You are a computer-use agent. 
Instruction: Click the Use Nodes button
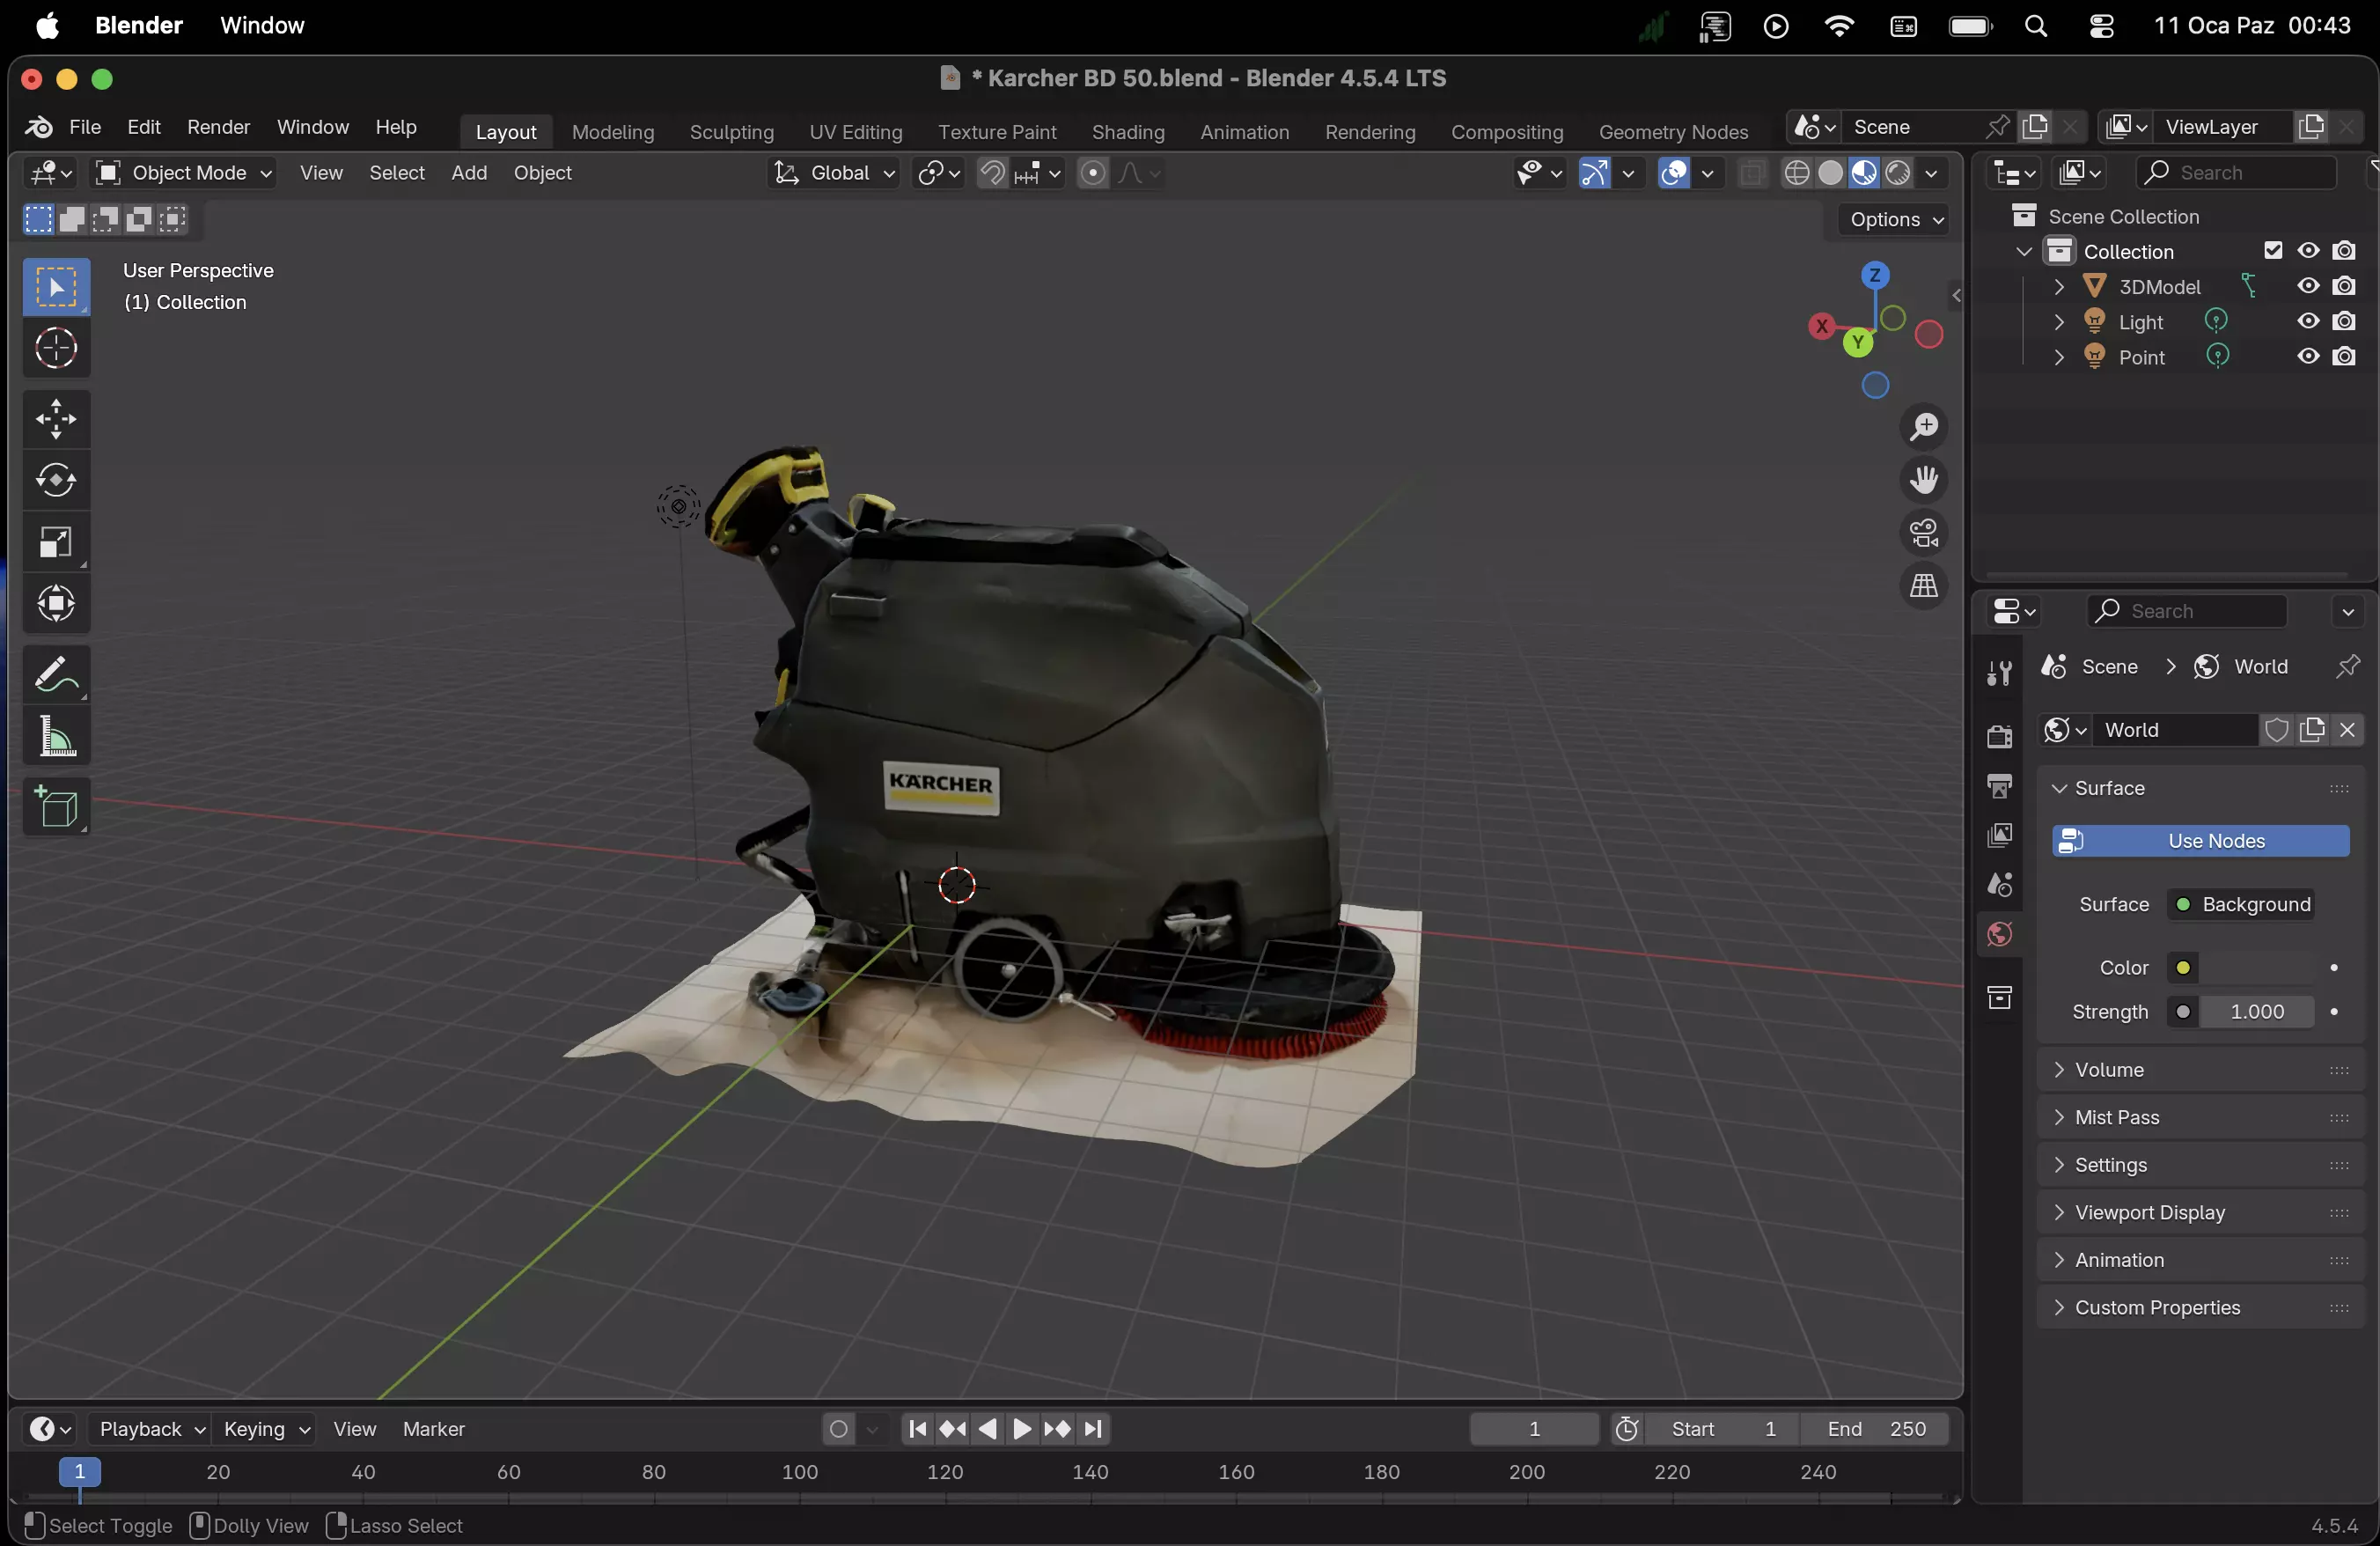(2200, 841)
